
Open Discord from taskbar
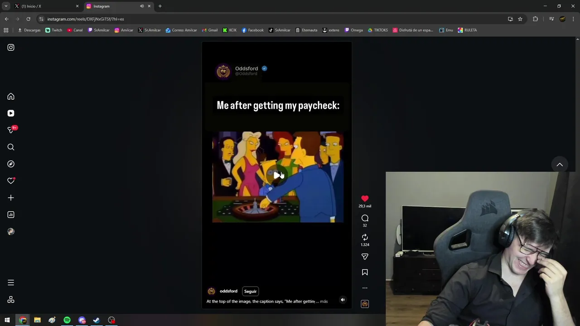pos(82,320)
